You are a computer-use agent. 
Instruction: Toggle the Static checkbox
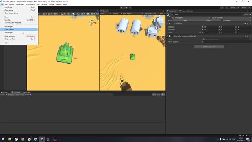tap(243, 15)
